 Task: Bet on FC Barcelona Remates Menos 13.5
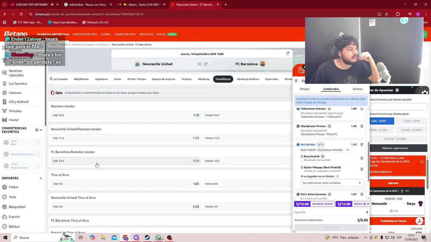click(x=247, y=161)
